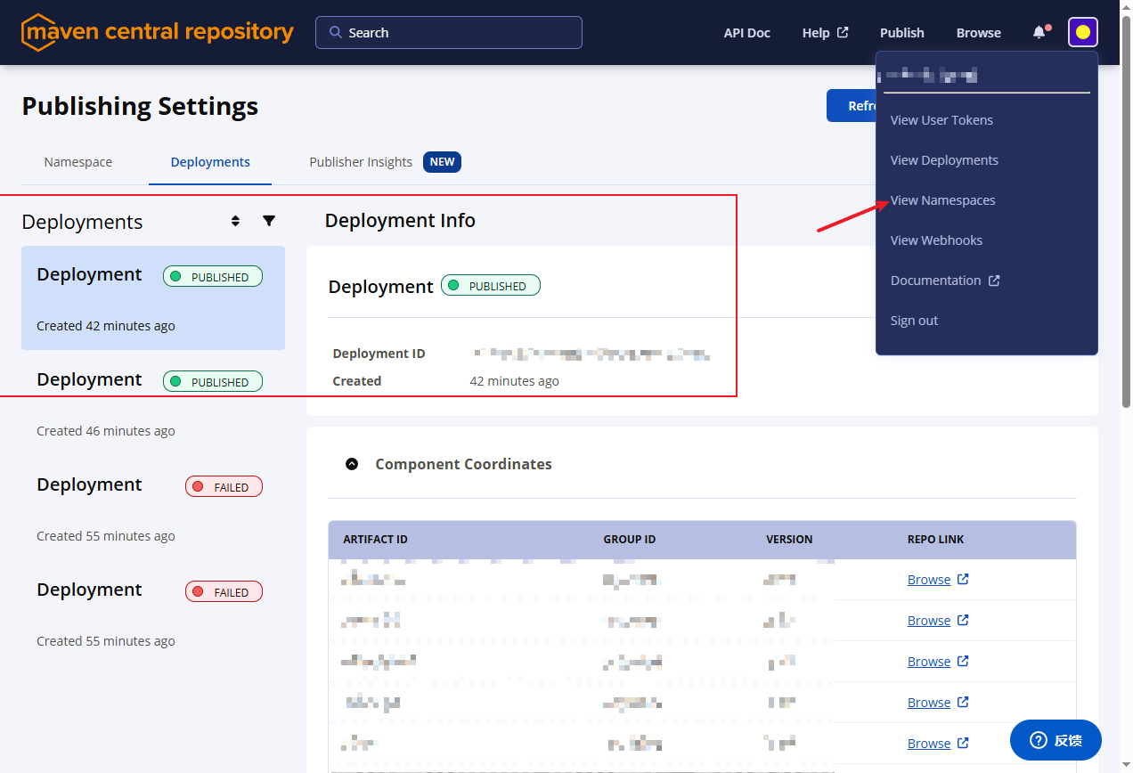Select View Namespaces menu item

(x=943, y=200)
